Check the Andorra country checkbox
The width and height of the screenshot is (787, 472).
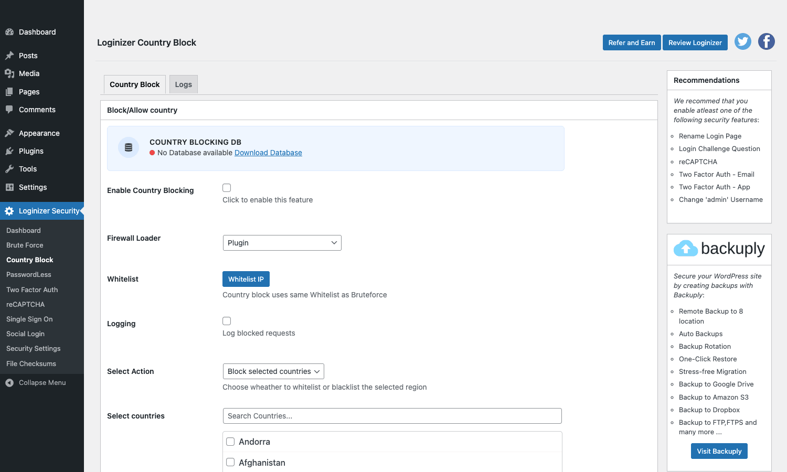[x=230, y=442]
